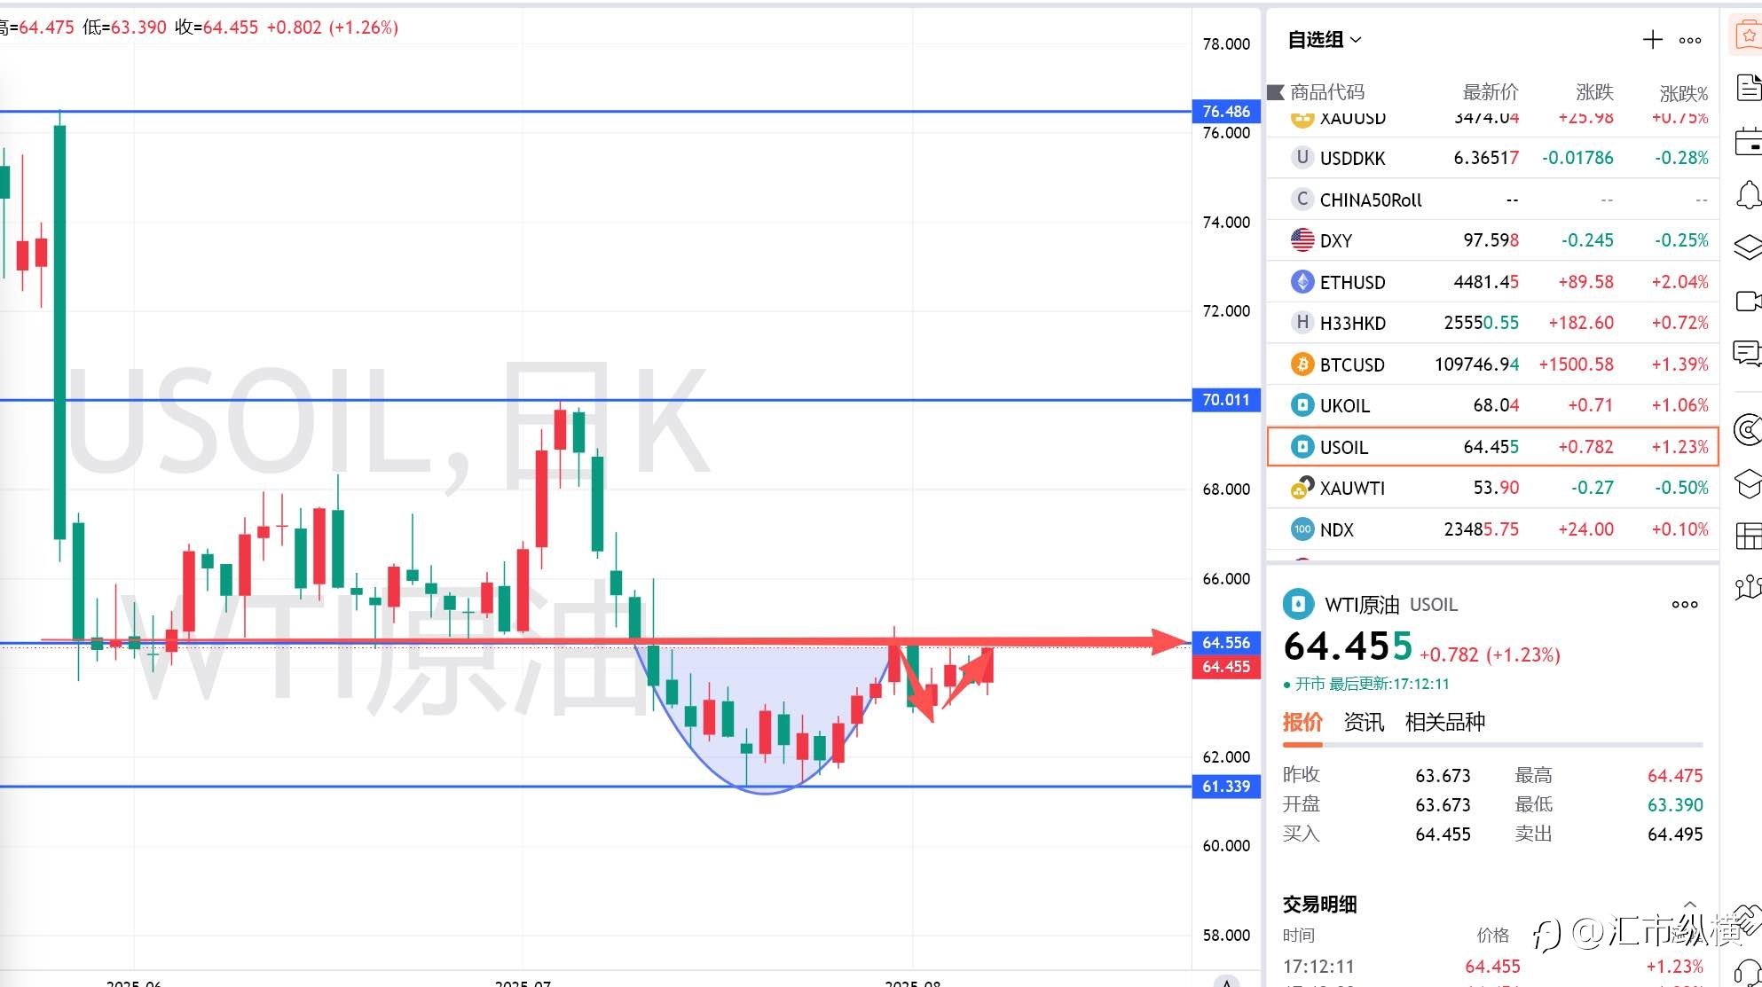Collapse the 交易明细 section chevron
The image size is (1762, 987).
(x=1689, y=904)
